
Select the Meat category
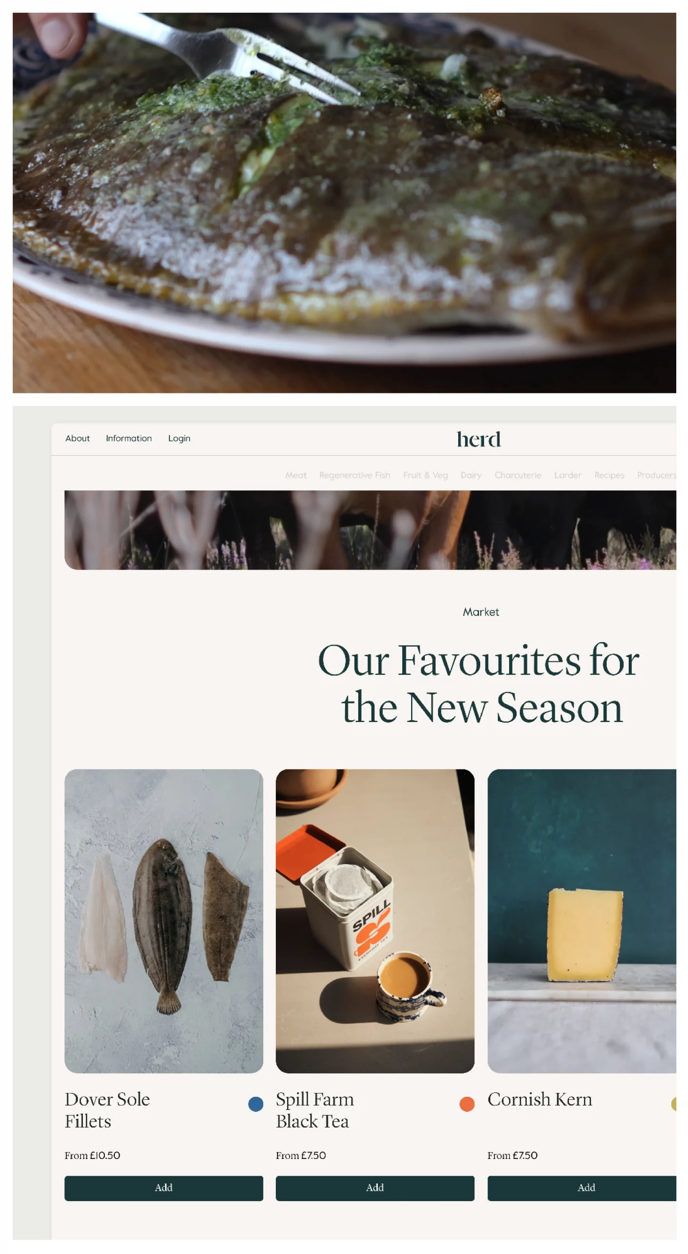point(296,475)
